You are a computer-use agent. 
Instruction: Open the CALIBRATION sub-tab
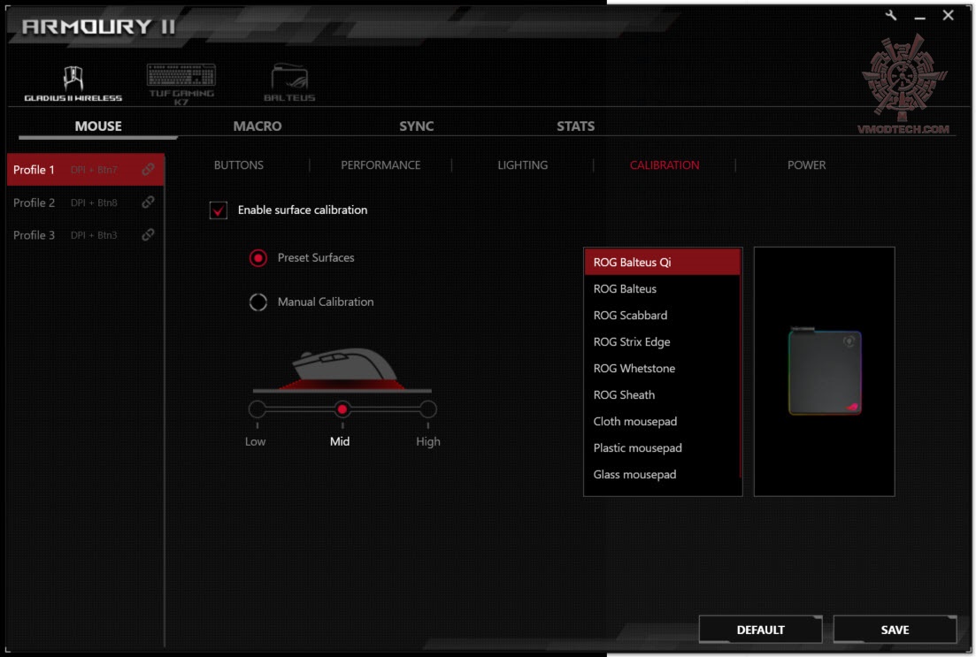(665, 164)
